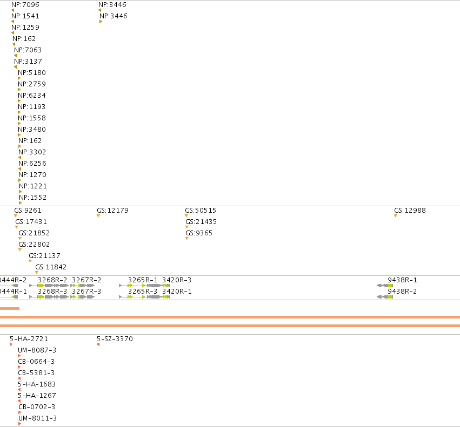The width and height of the screenshot is (460, 427).
Task: Click the GS:11842 marker label
Action: tap(51, 267)
